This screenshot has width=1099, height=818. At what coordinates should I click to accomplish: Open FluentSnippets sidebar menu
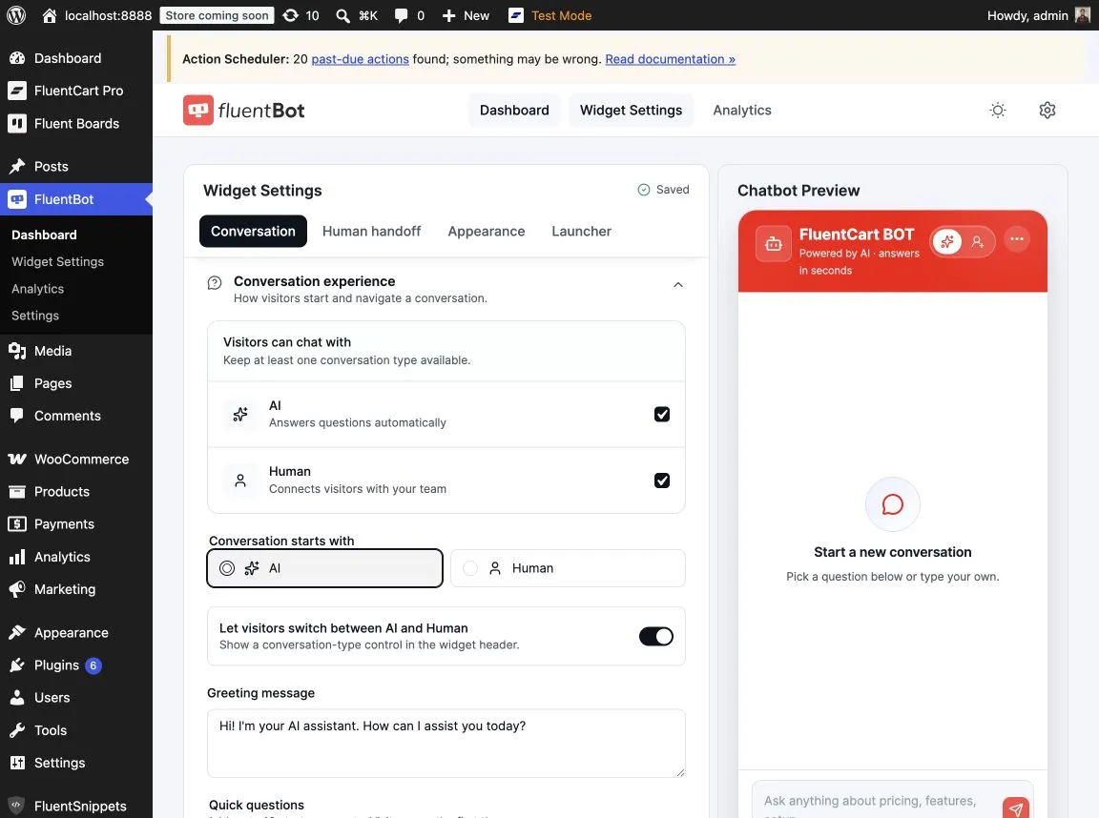[x=80, y=807]
